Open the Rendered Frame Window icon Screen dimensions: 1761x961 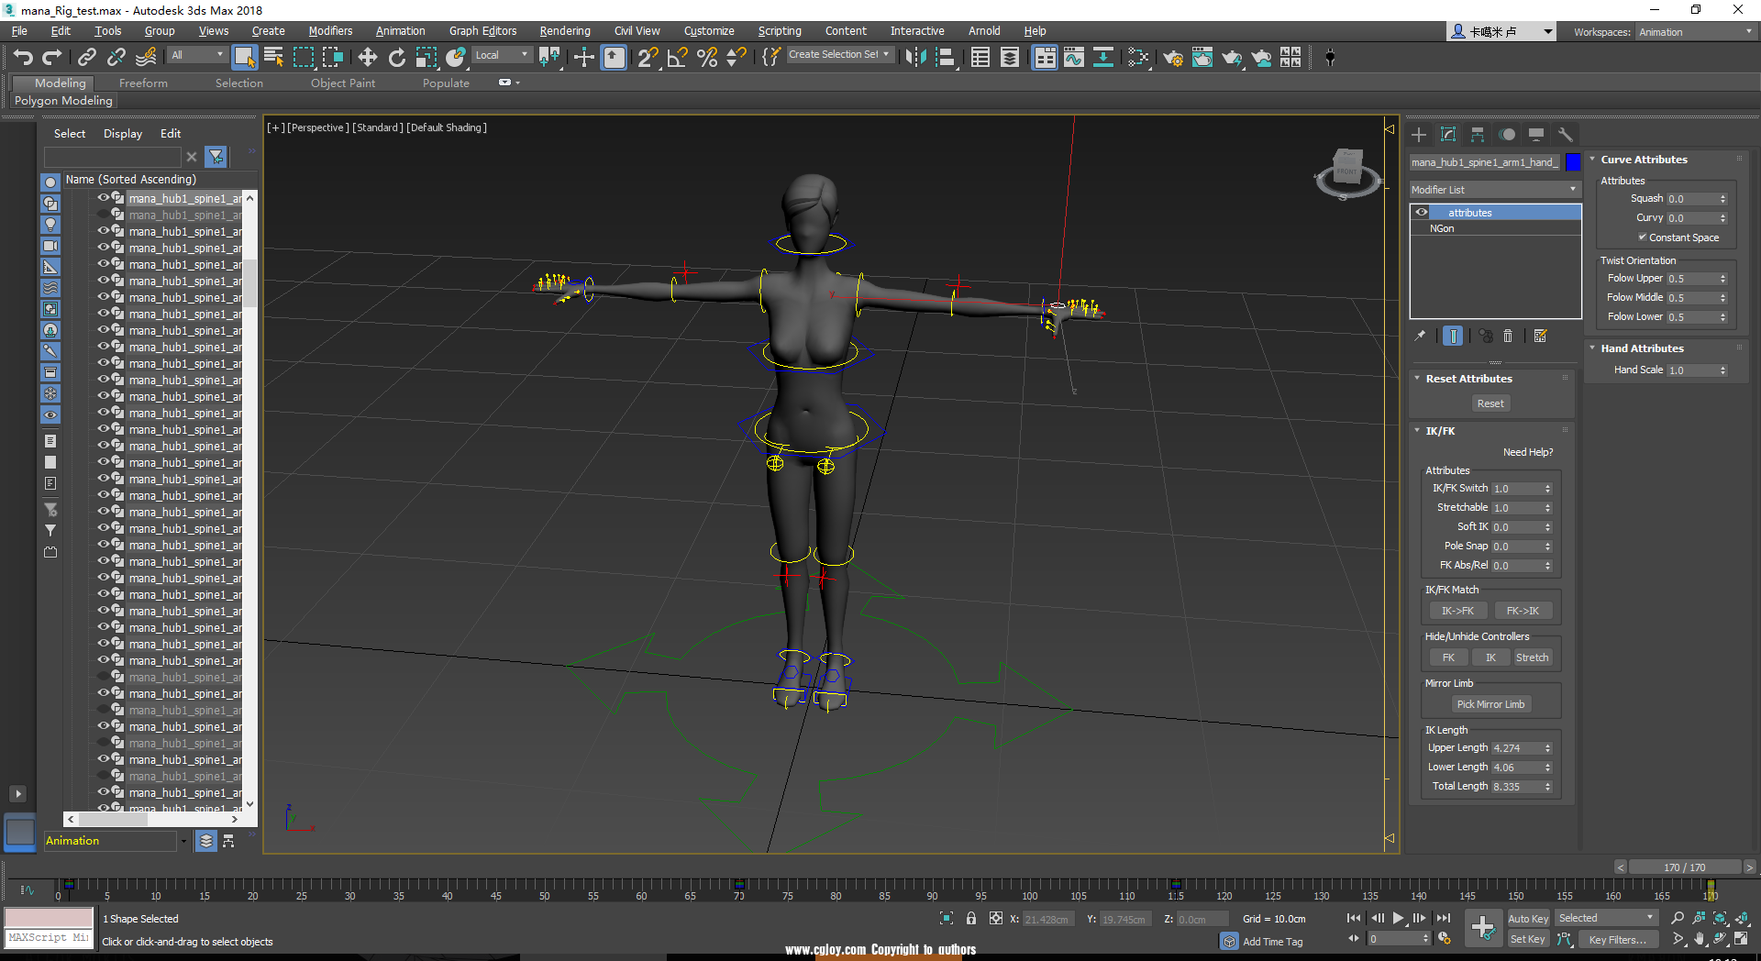point(1202,58)
